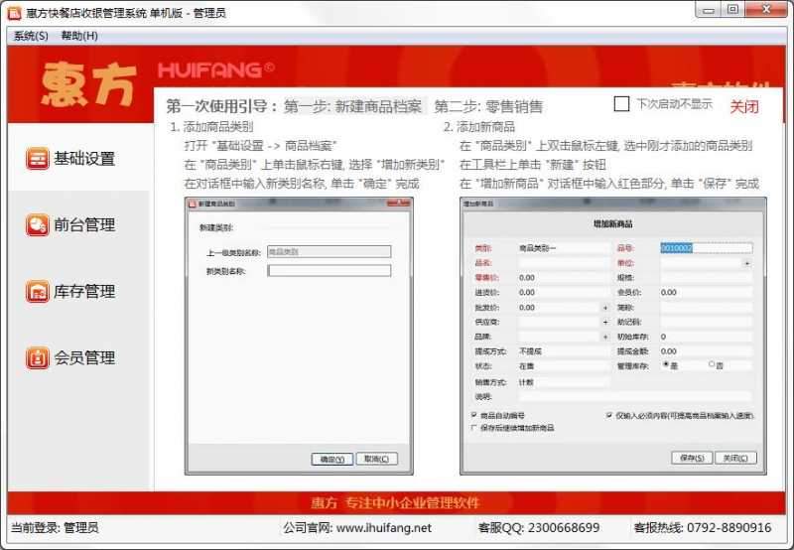Screen dimensions: 794x550
Task: Click the 惠方 logo in the banner
Action: [89, 84]
